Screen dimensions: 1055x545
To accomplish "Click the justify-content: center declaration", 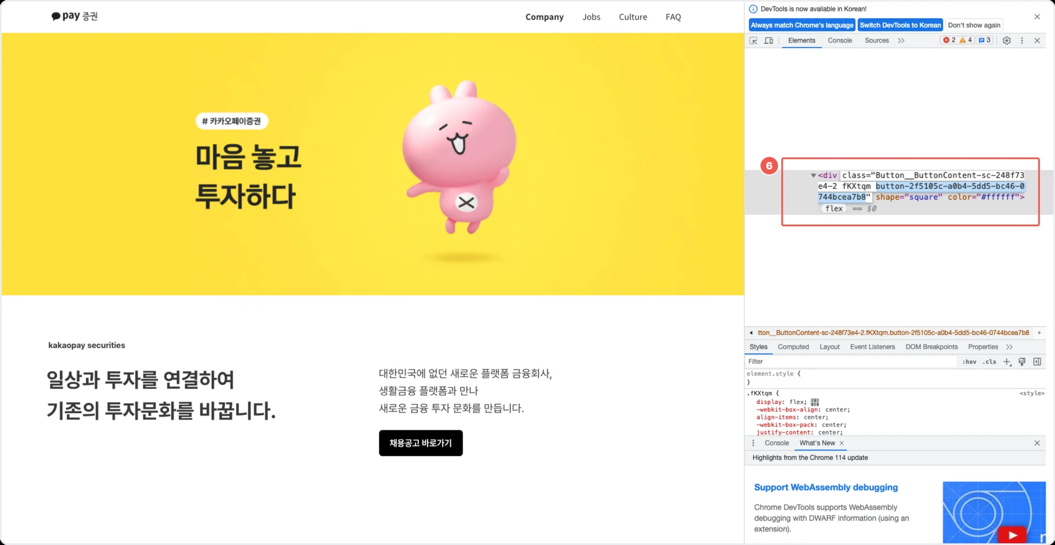I will (x=799, y=432).
